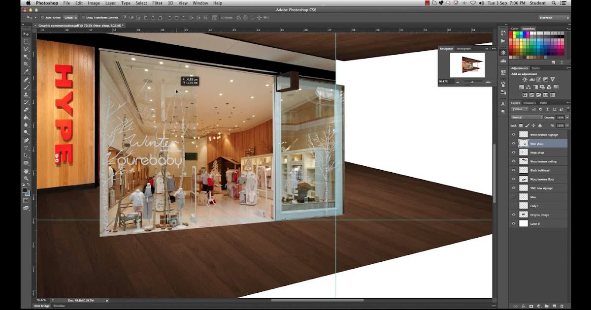Toggle Quick Mask mode
This screenshot has width=591, height=310.
26,200
